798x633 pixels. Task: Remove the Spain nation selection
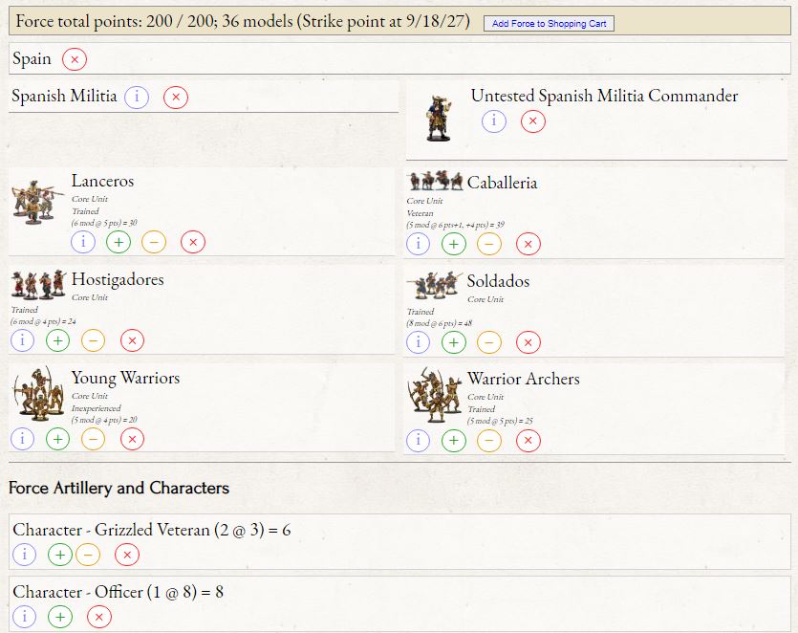coord(75,59)
